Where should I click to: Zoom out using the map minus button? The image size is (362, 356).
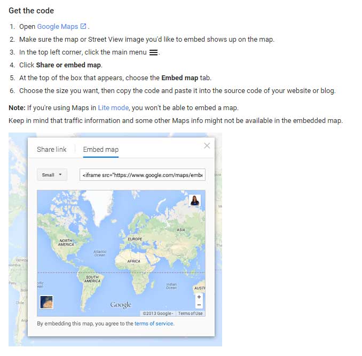point(199,305)
